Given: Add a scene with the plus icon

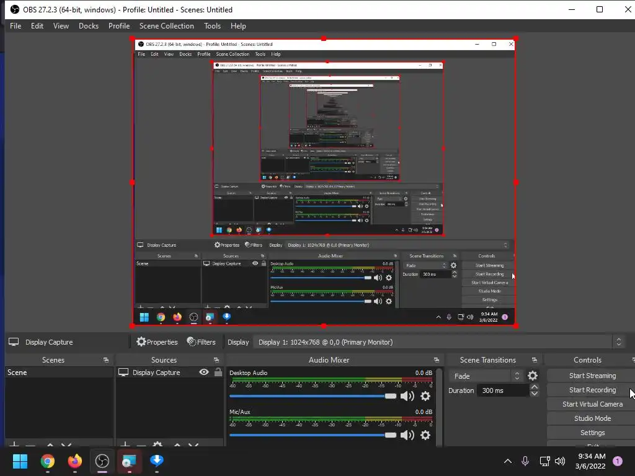Looking at the screenshot, I should [14, 444].
